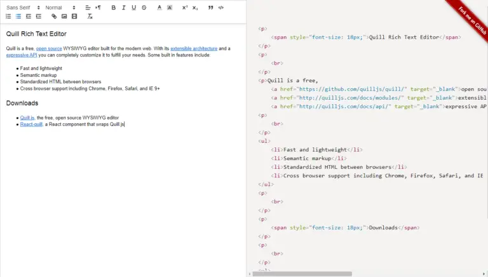Viewport: 488px width, 277px height.
Task: Click the github.com/quilljs/quill href line
Action: pos(379,90)
